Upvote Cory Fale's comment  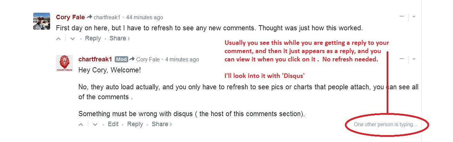click(59, 39)
